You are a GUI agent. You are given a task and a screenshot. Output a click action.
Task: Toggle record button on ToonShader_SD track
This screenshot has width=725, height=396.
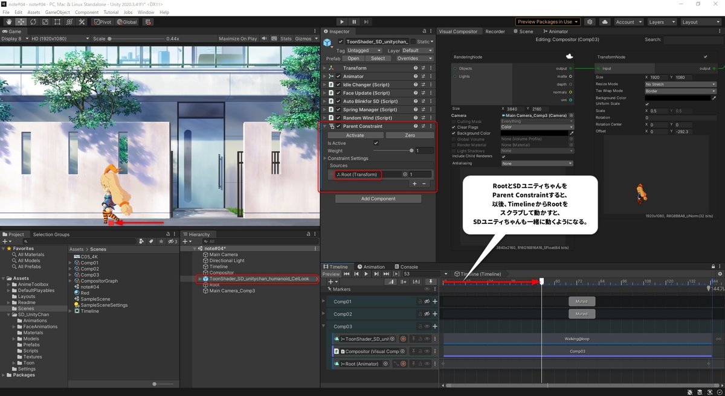403,339
